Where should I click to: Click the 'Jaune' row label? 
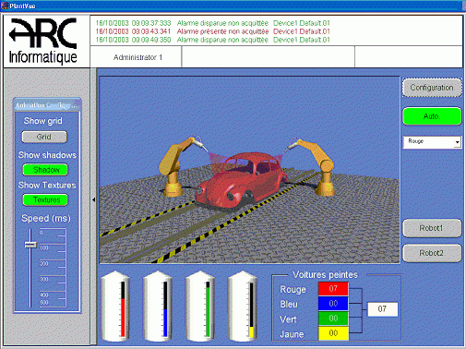click(292, 334)
